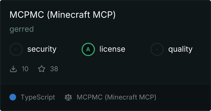Click the green A license grade badge

coord(88,49)
